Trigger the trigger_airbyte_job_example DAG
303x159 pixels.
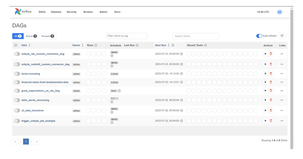(x=265, y=121)
